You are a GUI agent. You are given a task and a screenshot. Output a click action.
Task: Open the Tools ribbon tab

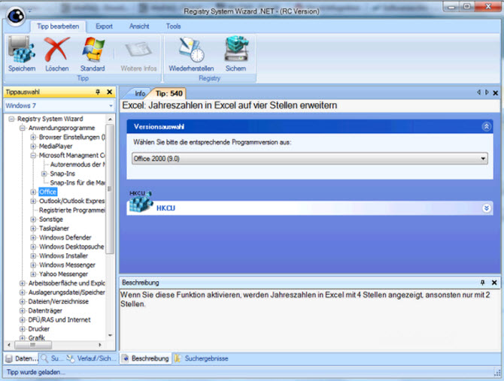pyautogui.click(x=173, y=26)
